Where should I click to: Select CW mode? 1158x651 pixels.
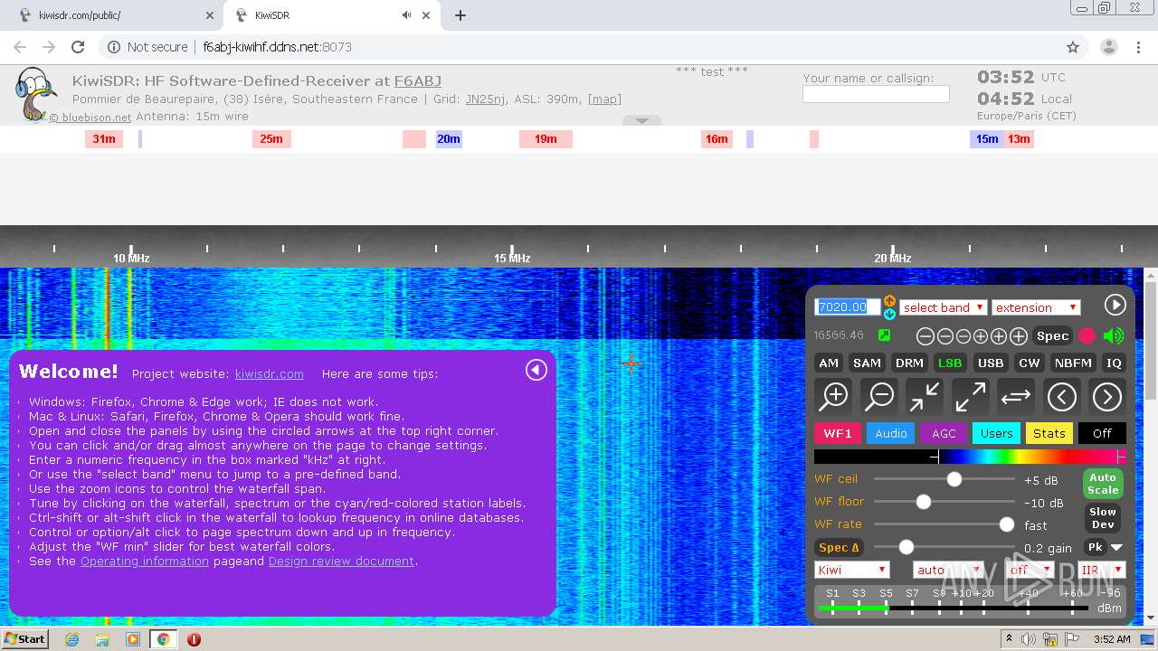[x=1030, y=363]
